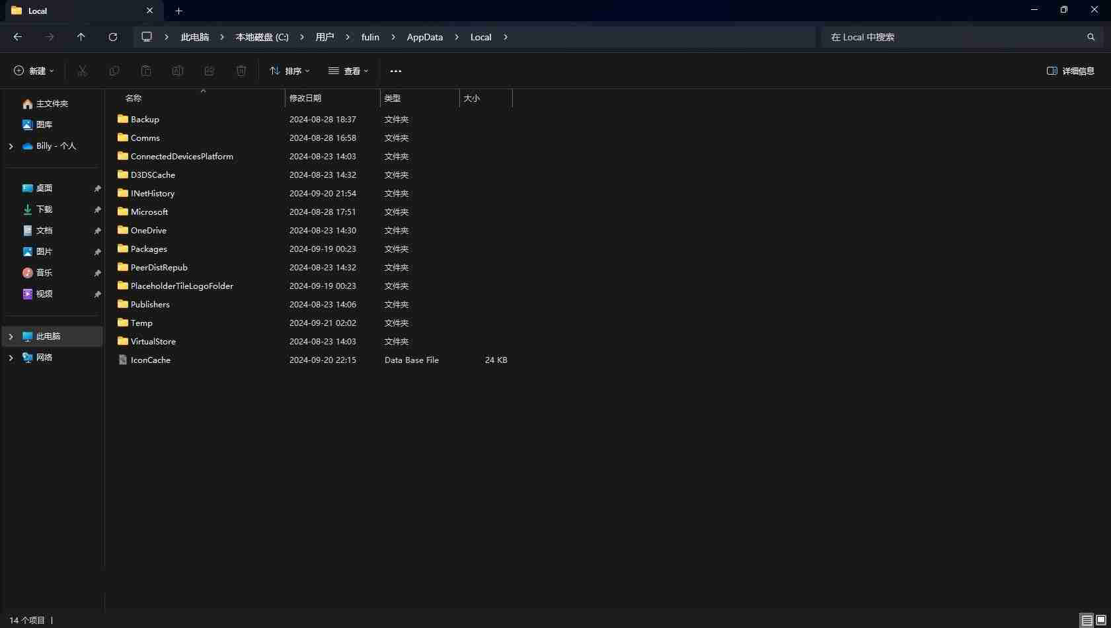Viewport: 1111px width, 628px height.
Task: Open a new tab with plus icon
Action: [x=178, y=11]
